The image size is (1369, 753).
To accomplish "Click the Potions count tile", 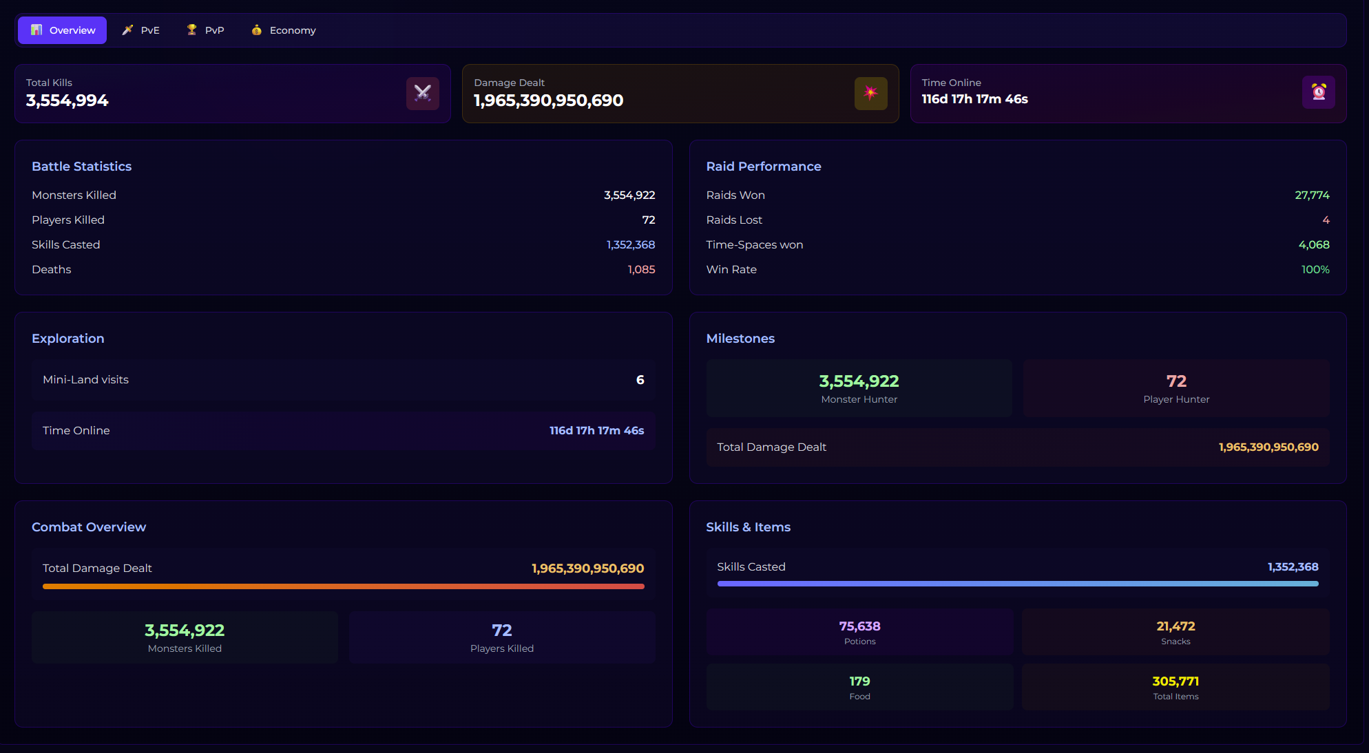I will point(859,632).
